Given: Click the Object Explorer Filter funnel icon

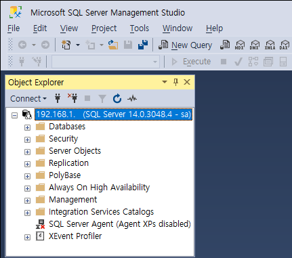Looking at the screenshot, I should (102, 99).
